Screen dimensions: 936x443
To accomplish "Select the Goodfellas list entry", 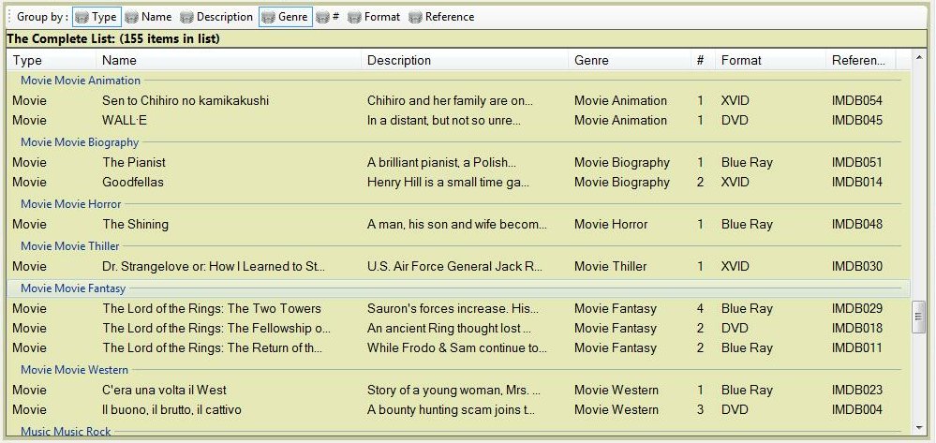I will pyautogui.click(x=133, y=183).
